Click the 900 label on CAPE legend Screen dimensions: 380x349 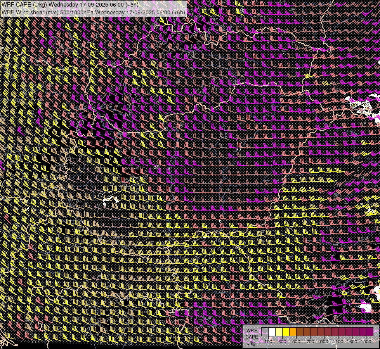pyautogui.click(x=324, y=342)
